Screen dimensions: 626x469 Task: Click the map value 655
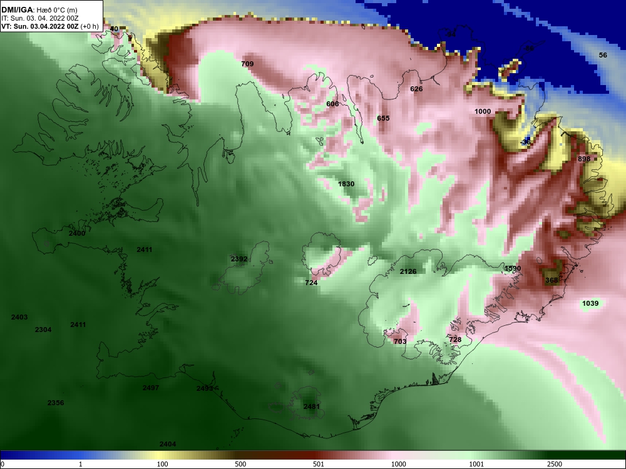point(383,118)
